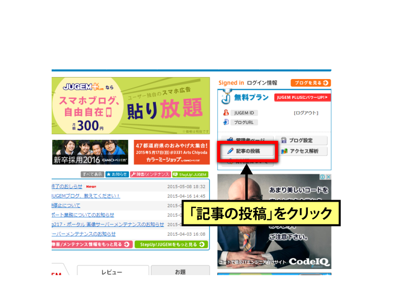Select the 障害/メンテナンス filter tab
Screen dimensions: 405x304
pos(150,174)
